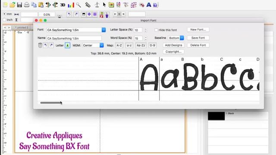Click the New Font... button
This screenshot has height=155, width=276.
[198, 30]
